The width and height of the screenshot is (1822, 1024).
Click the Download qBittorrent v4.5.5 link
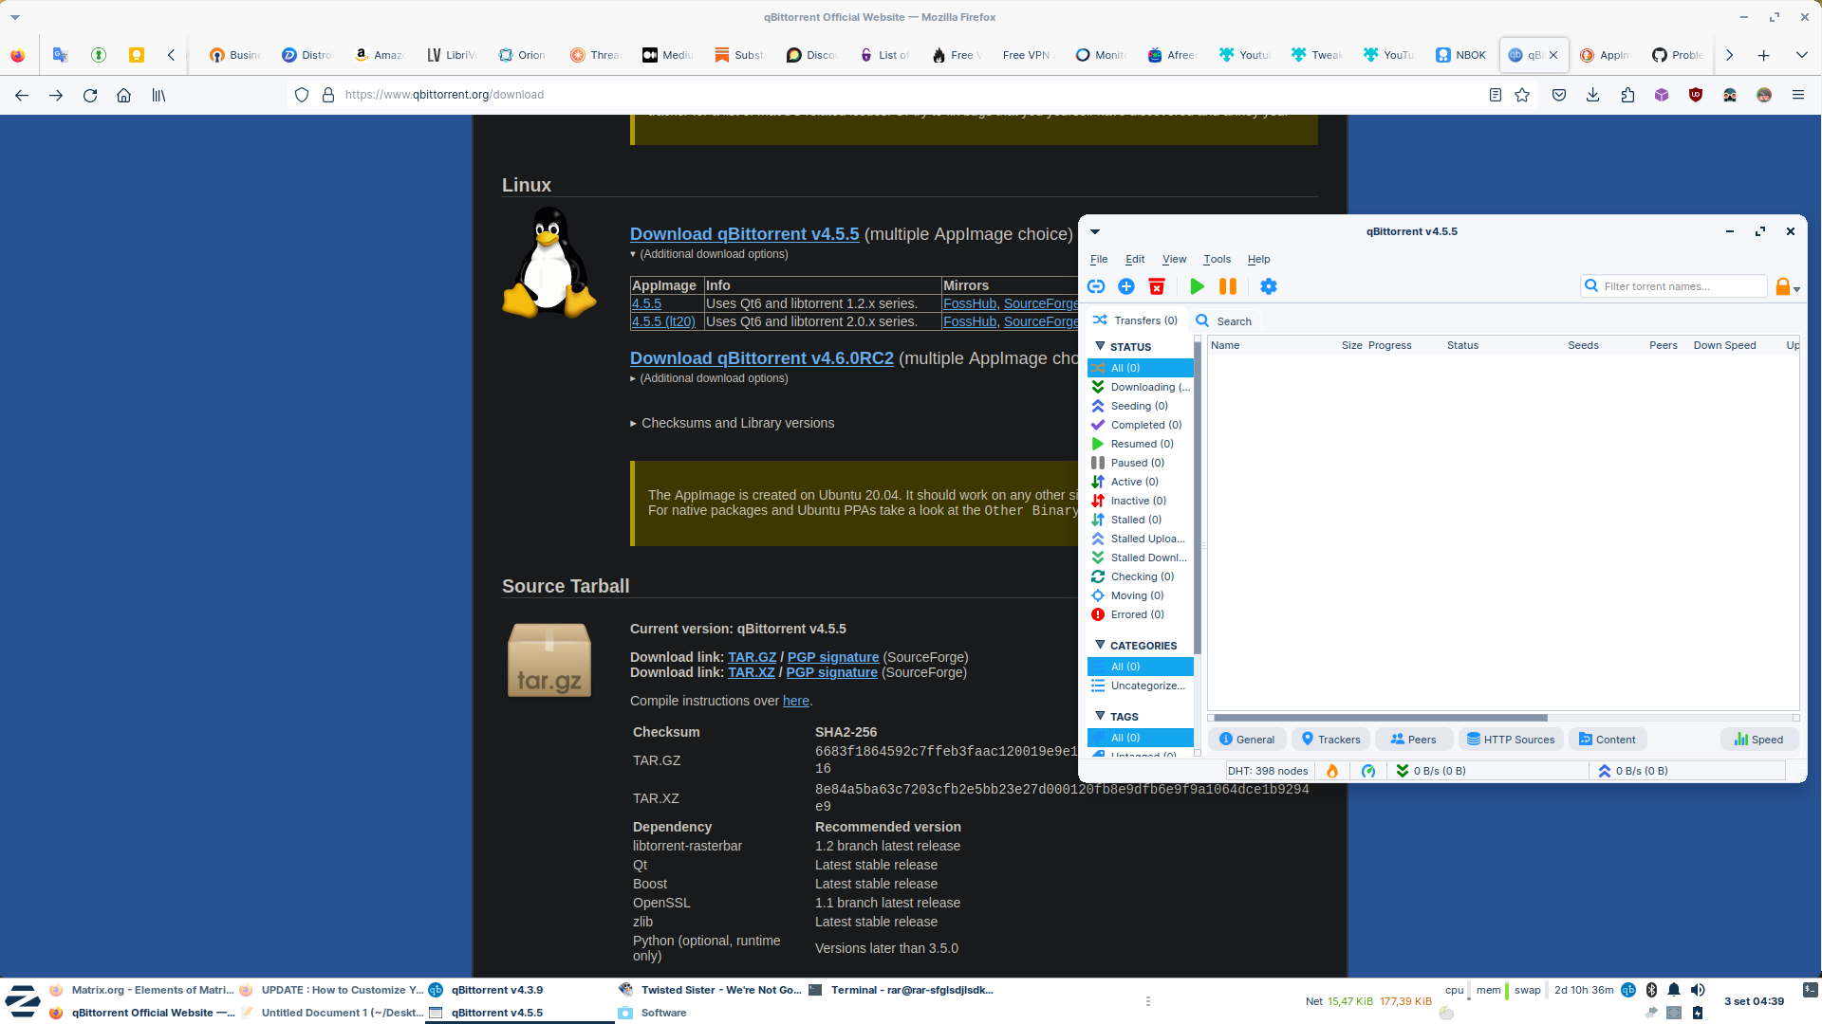click(x=744, y=234)
